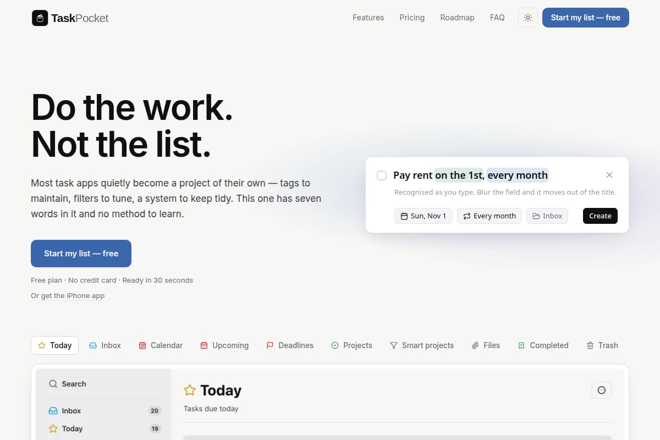Follow "Or get the iPhone app" link

(x=68, y=296)
